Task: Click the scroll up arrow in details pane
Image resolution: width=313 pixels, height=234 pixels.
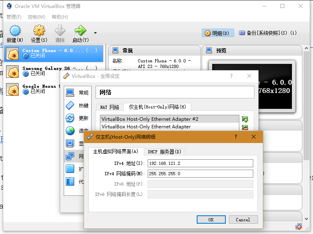Action: pyautogui.click(x=306, y=48)
